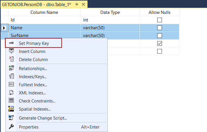Viewport: 207px width, 132px height.
Task: Click the Delete Column icon
Action: pyautogui.click(x=11, y=60)
